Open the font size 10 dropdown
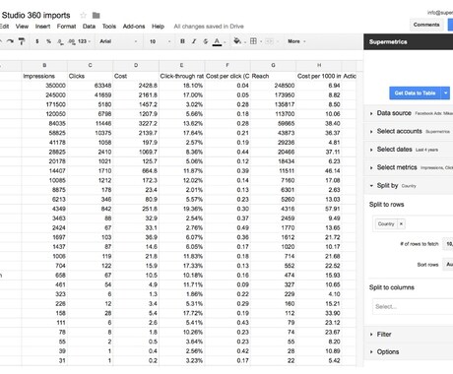This screenshot has height=374, width=453. pyautogui.click(x=161, y=41)
